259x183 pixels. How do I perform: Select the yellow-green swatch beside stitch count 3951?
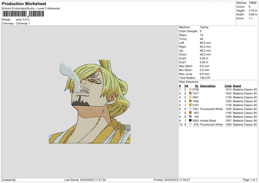pos(190,97)
